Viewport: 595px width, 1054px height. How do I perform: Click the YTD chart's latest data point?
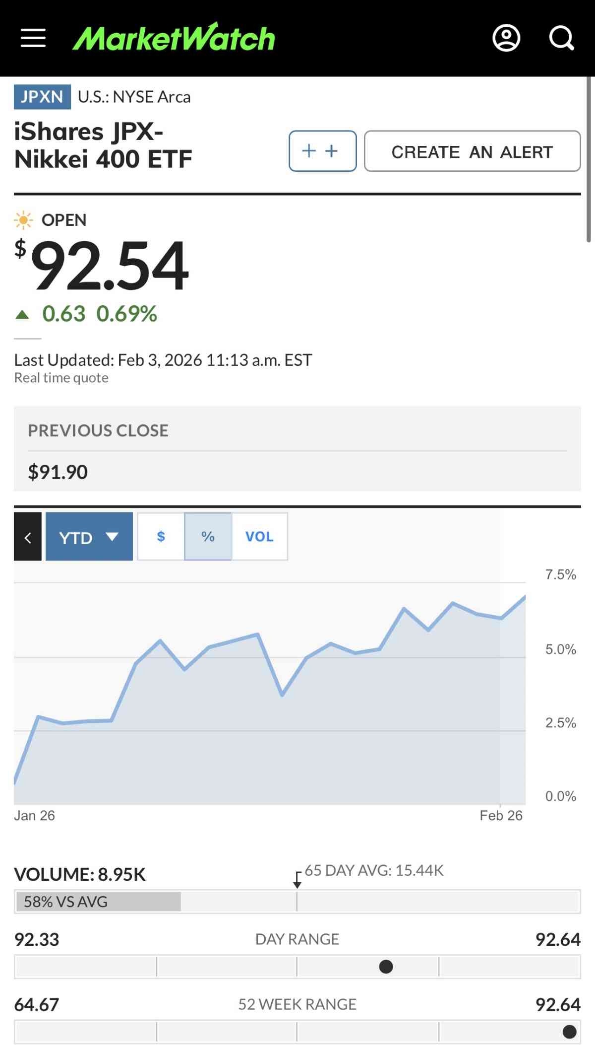(525, 596)
